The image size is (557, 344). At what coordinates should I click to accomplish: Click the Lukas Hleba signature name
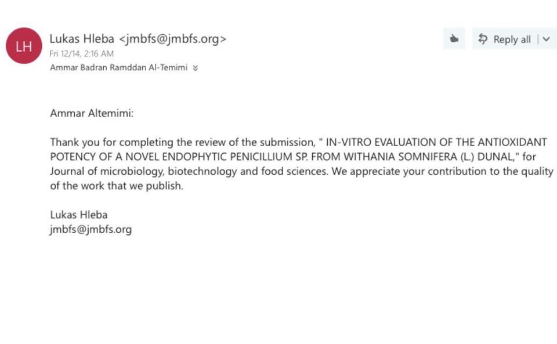[79, 215]
